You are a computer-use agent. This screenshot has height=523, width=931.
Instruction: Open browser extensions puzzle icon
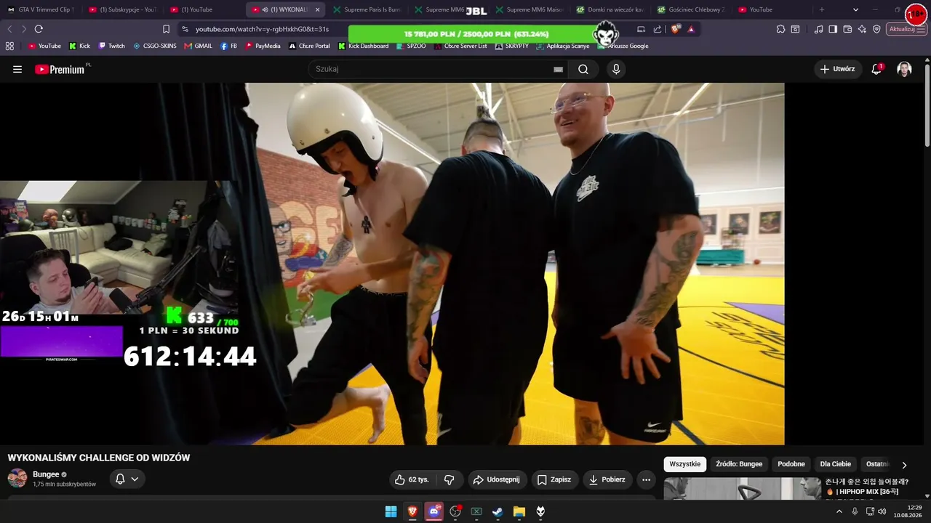(780, 29)
